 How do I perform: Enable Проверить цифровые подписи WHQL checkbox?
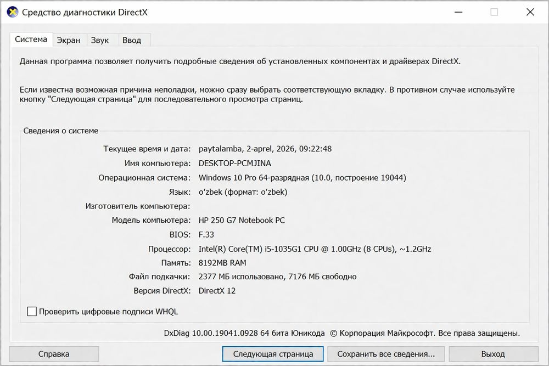click(x=32, y=311)
